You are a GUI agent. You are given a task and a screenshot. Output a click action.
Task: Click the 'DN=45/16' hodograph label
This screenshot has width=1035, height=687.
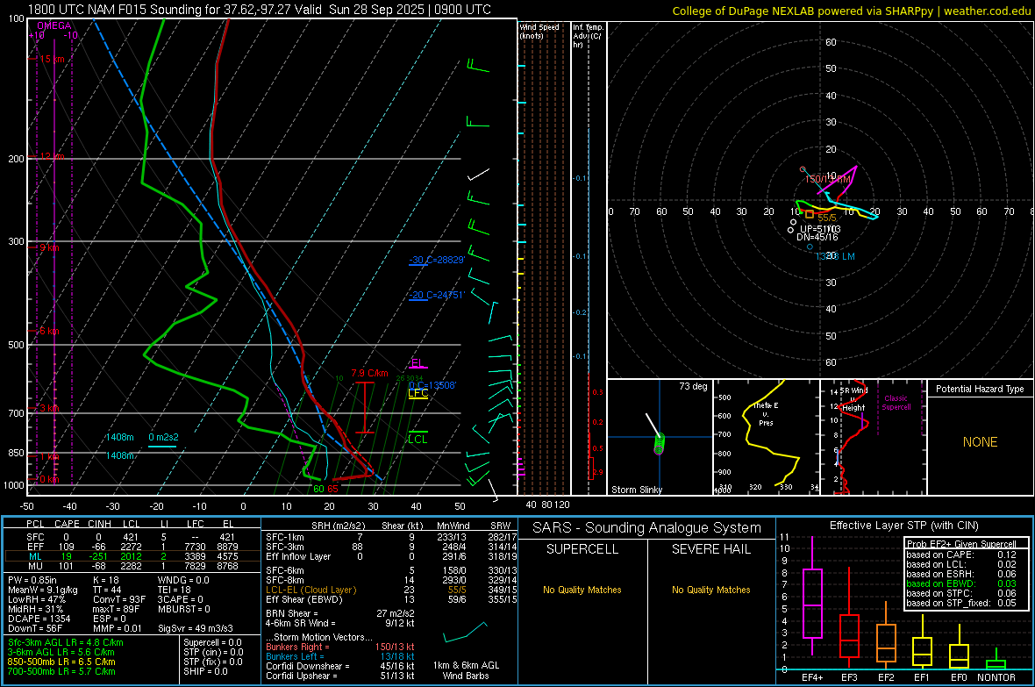pos(817,237)
